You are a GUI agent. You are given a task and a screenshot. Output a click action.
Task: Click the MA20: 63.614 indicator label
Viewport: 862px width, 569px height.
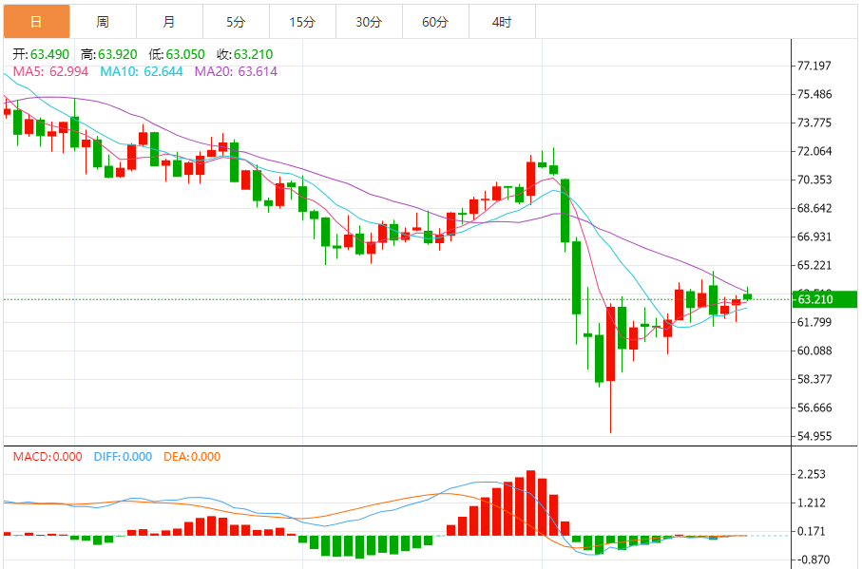pos(236,71)
